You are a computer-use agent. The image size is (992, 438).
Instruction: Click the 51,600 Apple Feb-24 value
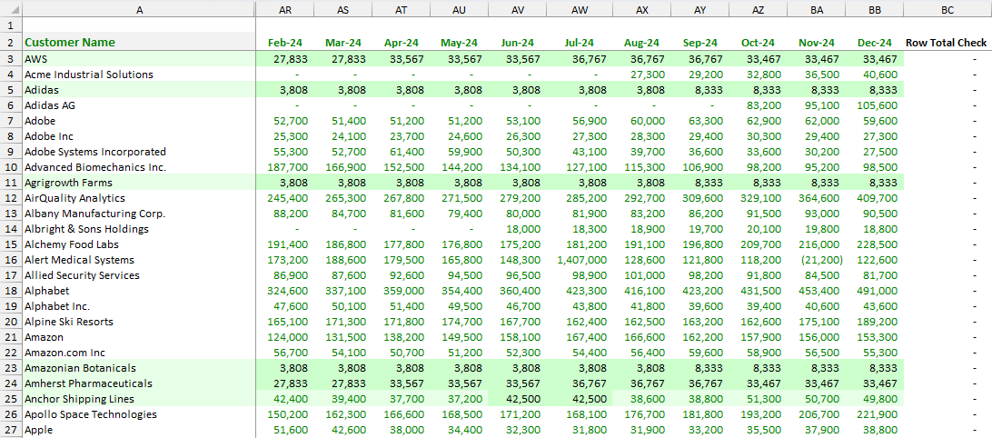pos(284,430)
